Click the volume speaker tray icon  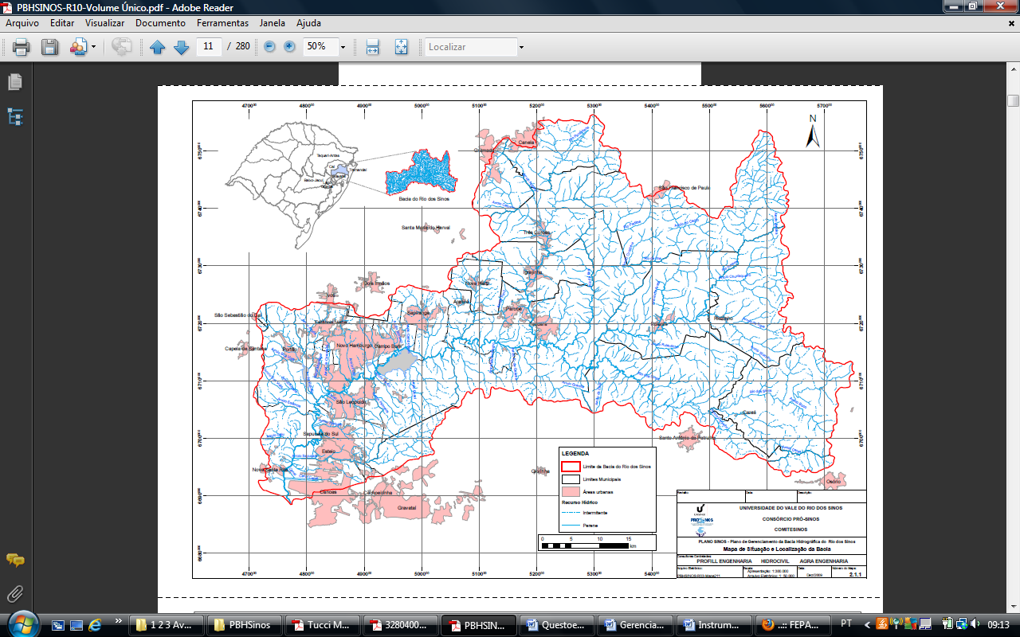tap(976, 624)
